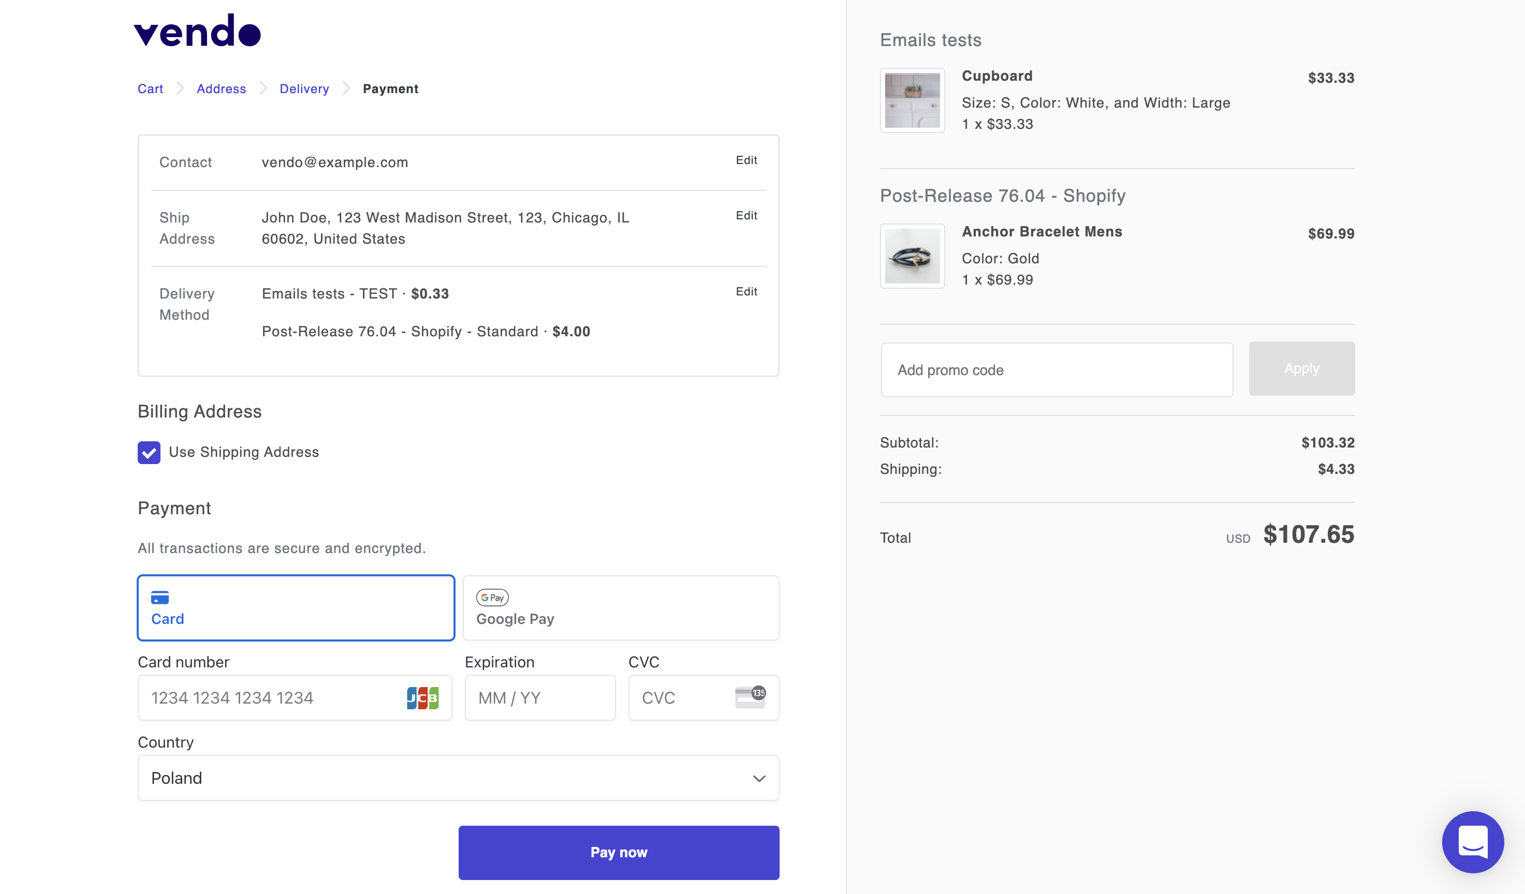The width and height of the screenshot is (1525, 894).
Task: Go back to Cart breadcrumb
Action: 150,89
